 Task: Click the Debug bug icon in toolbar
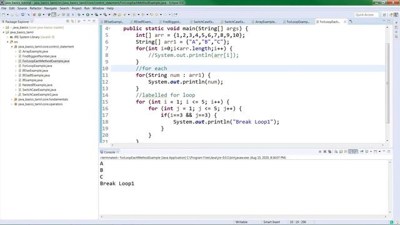pos(79,15)
